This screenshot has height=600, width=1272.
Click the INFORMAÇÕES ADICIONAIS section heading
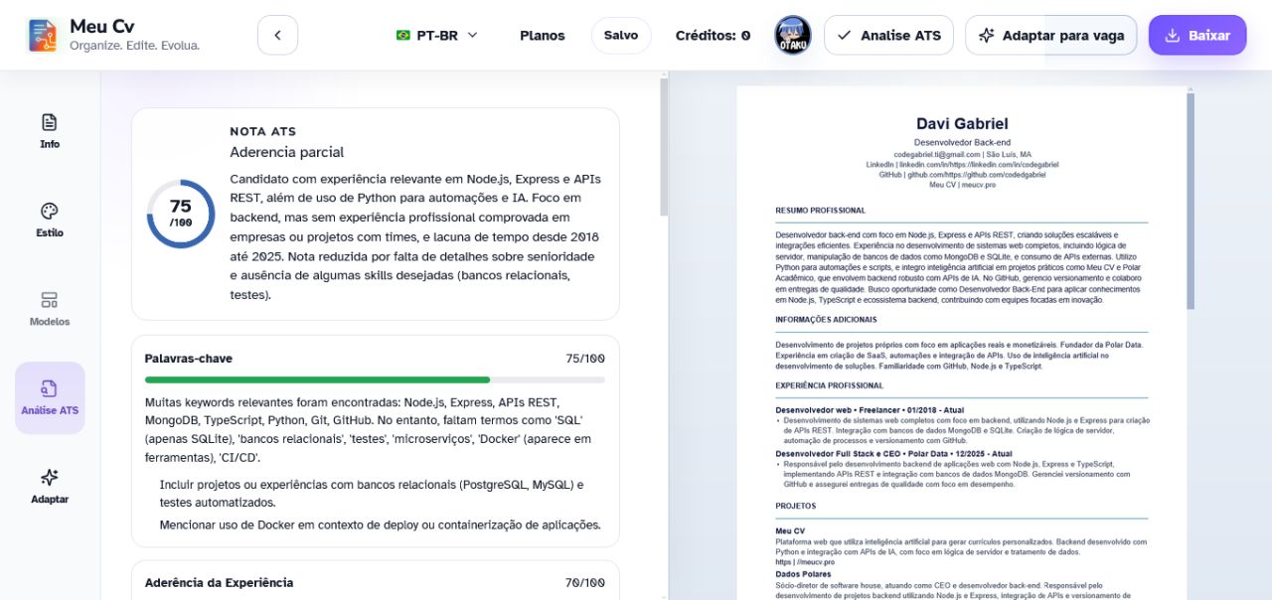click(826, 320)
